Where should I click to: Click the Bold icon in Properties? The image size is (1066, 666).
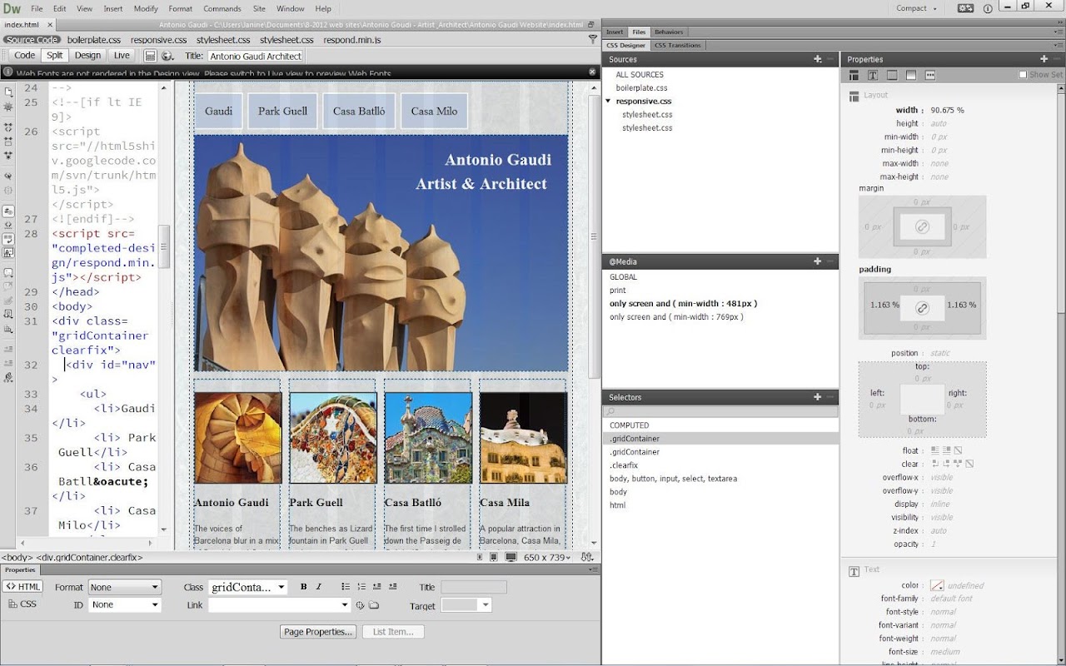click(x=304, y=587)
